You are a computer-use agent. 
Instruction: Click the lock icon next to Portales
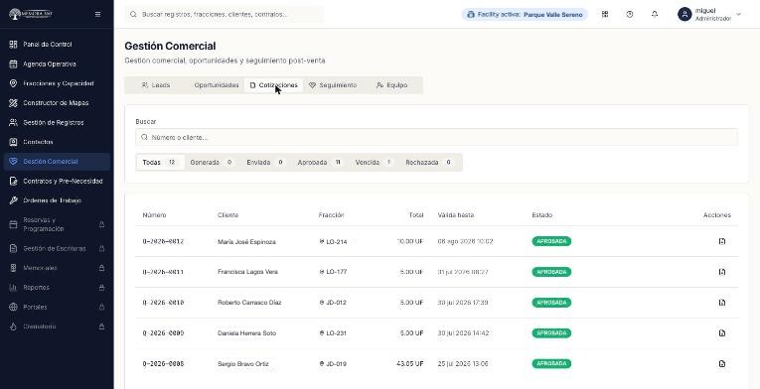coord(101,307)
